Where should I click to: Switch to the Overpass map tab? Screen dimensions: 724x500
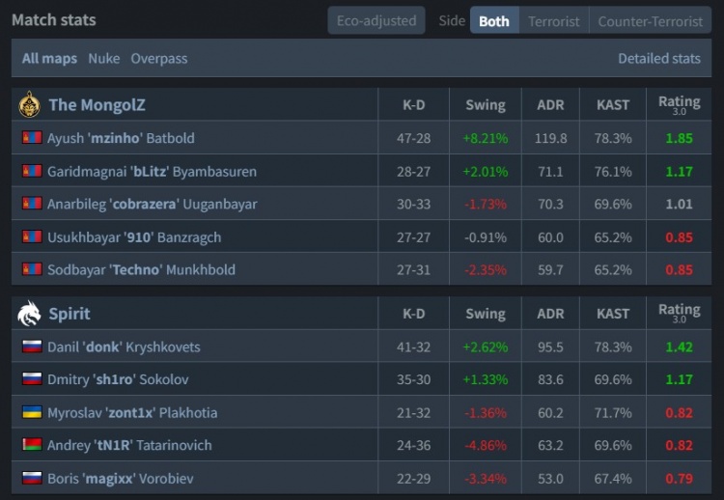[159, 58]
